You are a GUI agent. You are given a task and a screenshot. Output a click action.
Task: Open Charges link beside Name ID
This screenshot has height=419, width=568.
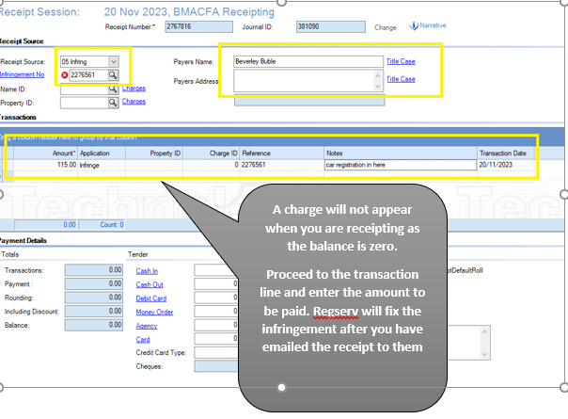point(134,88)
